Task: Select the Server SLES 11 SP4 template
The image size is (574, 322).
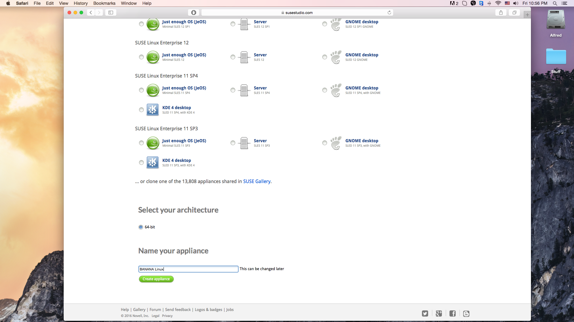Action: tap(233, 90)
